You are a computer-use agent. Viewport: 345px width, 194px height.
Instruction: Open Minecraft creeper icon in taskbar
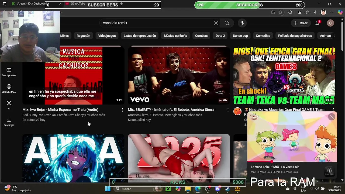168,189
